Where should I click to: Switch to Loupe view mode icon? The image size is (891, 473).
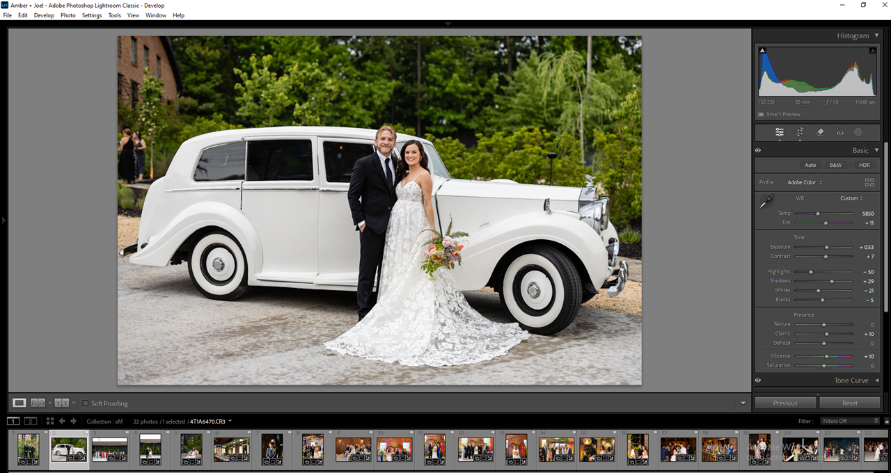pos(19,403)
